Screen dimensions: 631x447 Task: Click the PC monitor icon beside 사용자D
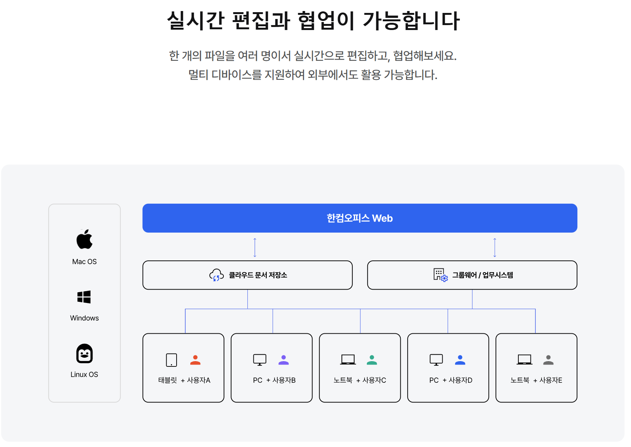(x=436, y=360)
